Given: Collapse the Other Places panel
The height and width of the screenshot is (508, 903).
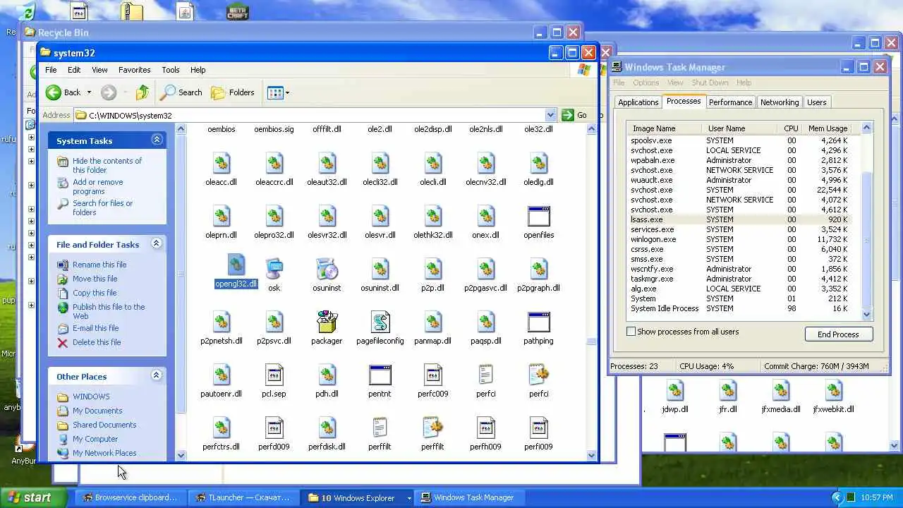Looking at the screenshot, I should (157, 376).
